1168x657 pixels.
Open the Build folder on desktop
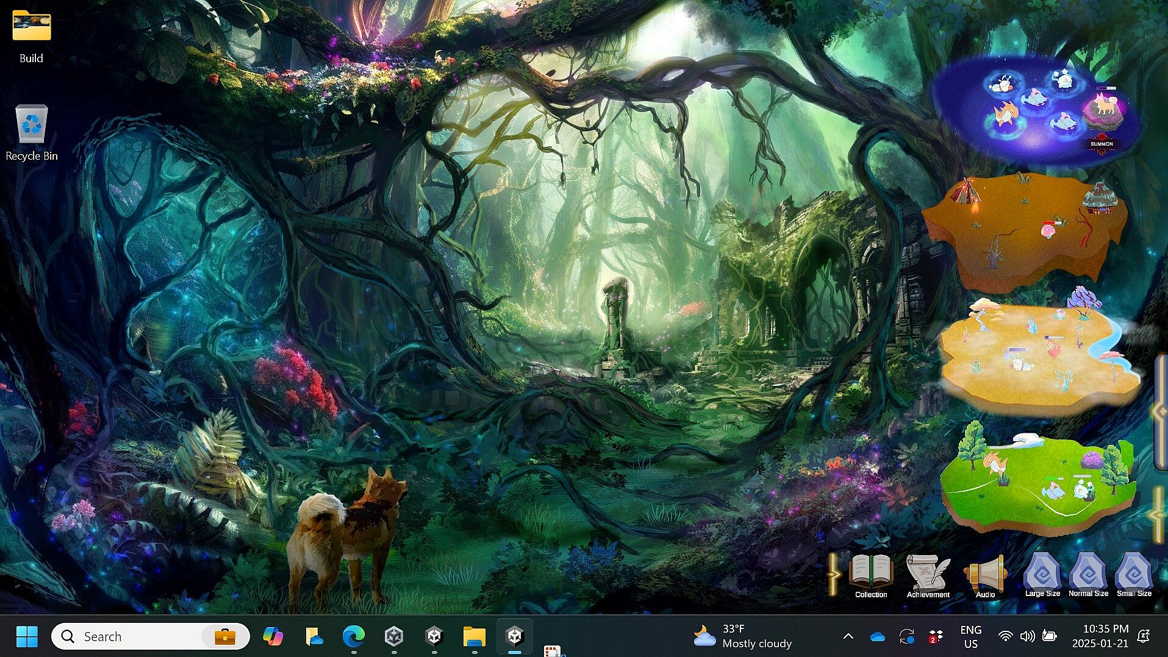[x=31, y=27]
